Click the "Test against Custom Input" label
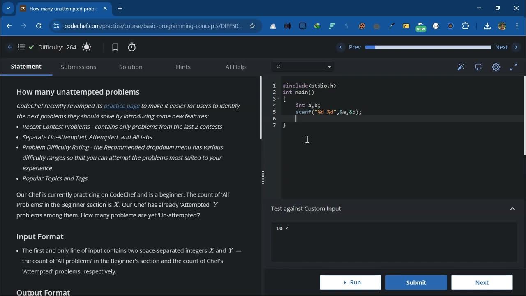 (306, 209)
